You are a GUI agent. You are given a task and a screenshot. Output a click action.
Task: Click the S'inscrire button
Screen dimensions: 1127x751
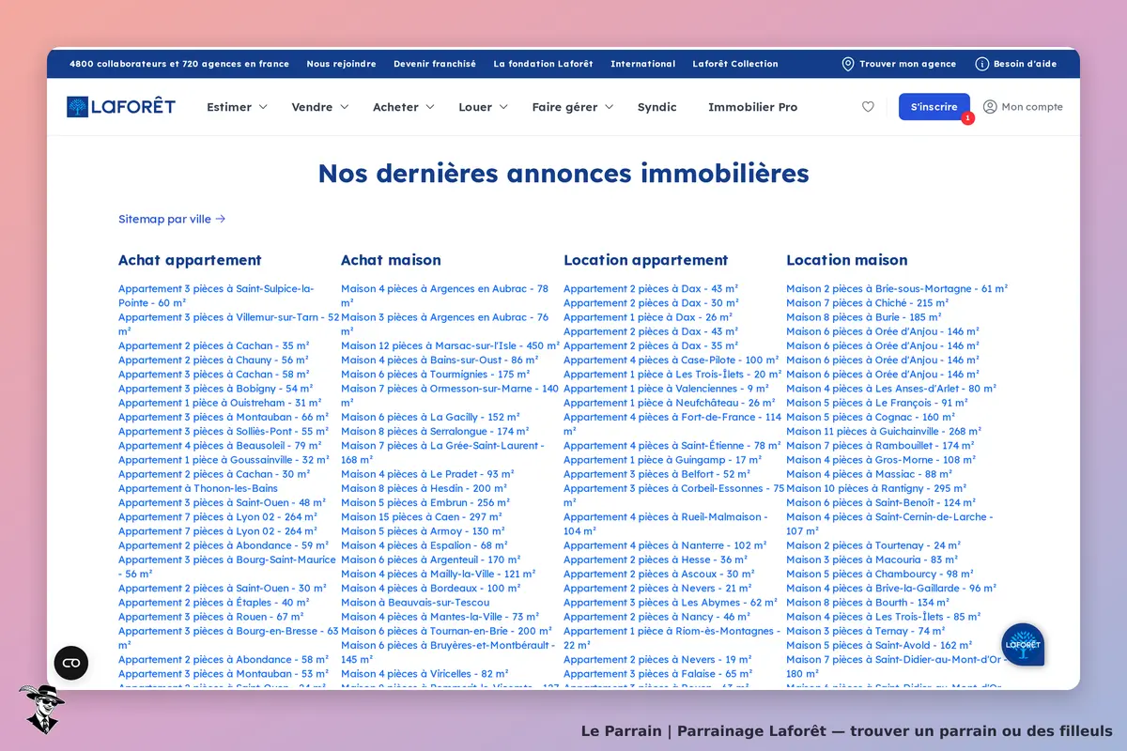934,107
